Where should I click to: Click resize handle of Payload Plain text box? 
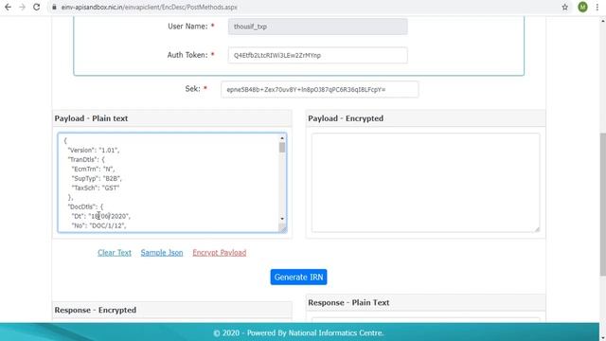[x=283, y=229]
